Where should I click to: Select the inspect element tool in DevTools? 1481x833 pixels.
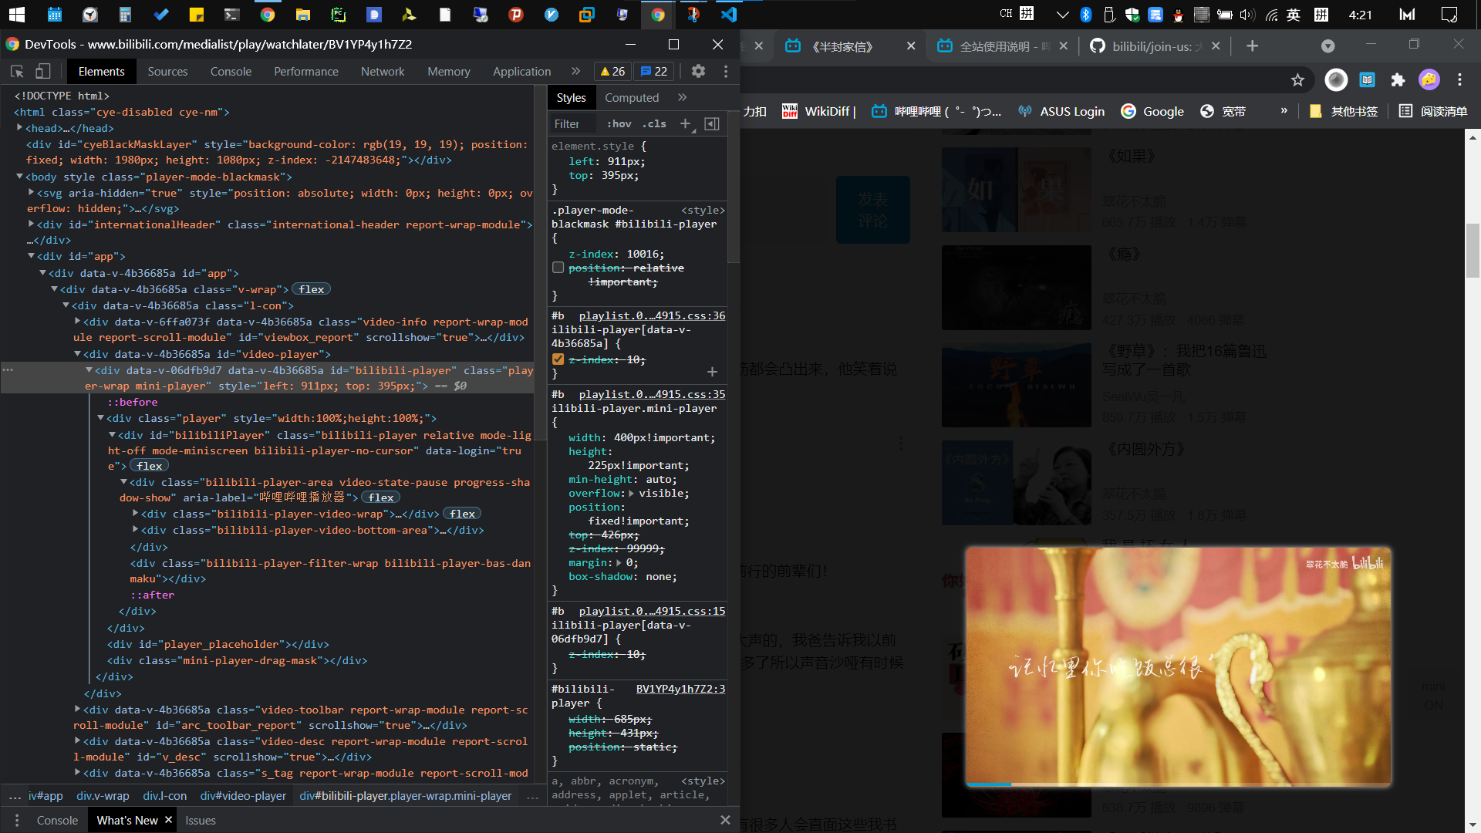coord(17,71)
